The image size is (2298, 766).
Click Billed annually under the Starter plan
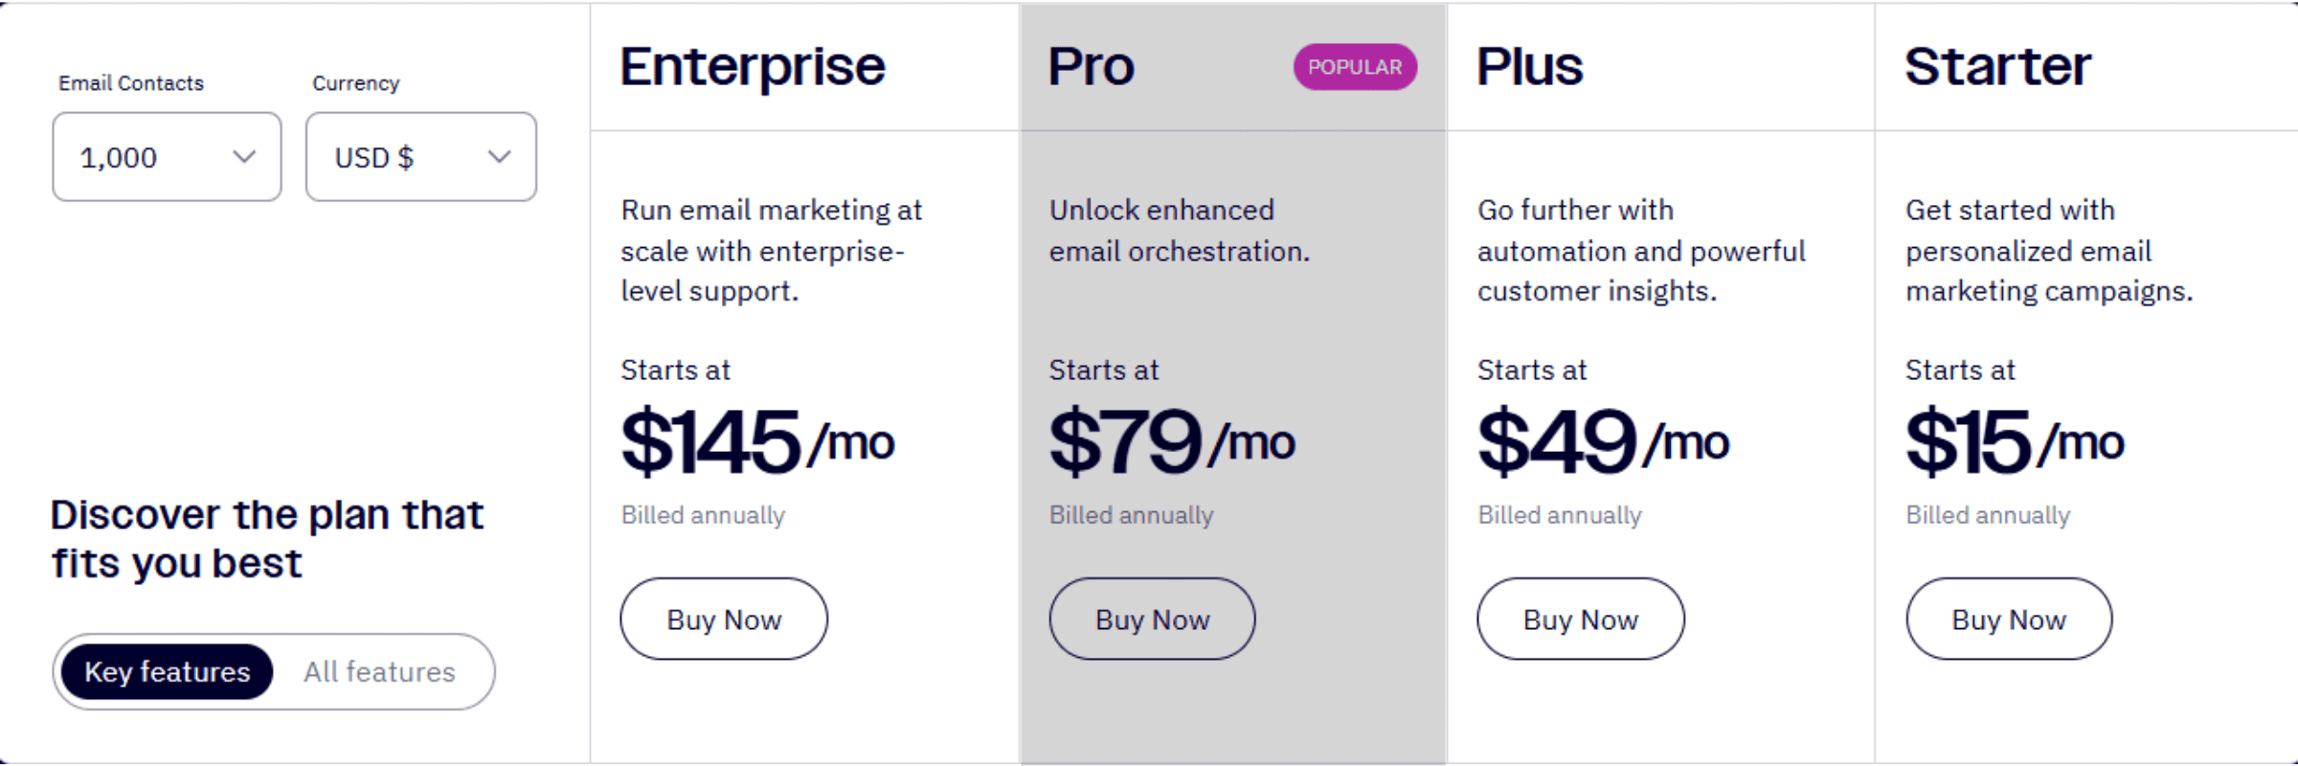coord(1987,515)
